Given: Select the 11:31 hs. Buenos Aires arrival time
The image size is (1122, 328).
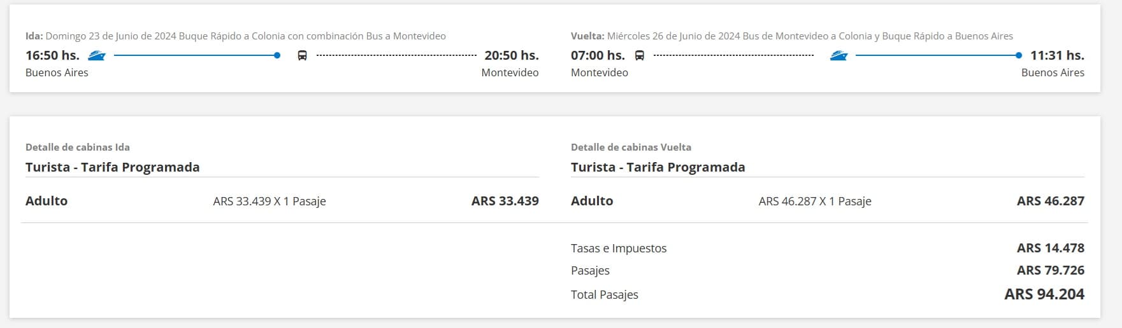Looking at the screenshot, I should tap(1057, 55).
